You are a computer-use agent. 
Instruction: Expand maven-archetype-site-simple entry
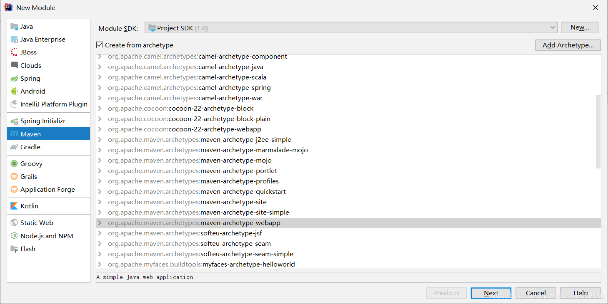[x=100, y=213]
